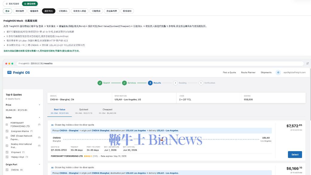This screenshot has width=311, height=175.
Task: Select the 订舱确认 page pill
Action: (x=63, y=11)
